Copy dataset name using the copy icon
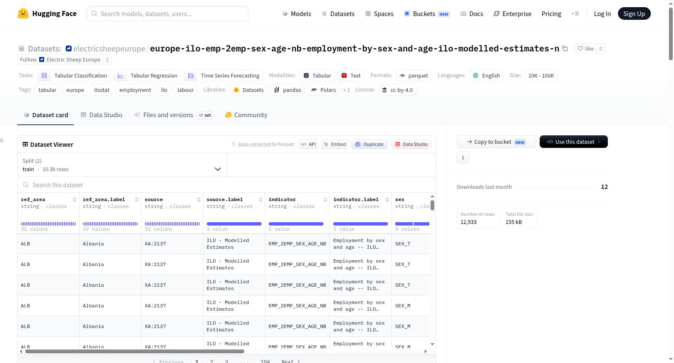This screenshot has width=674, height=363. [565, 49]
